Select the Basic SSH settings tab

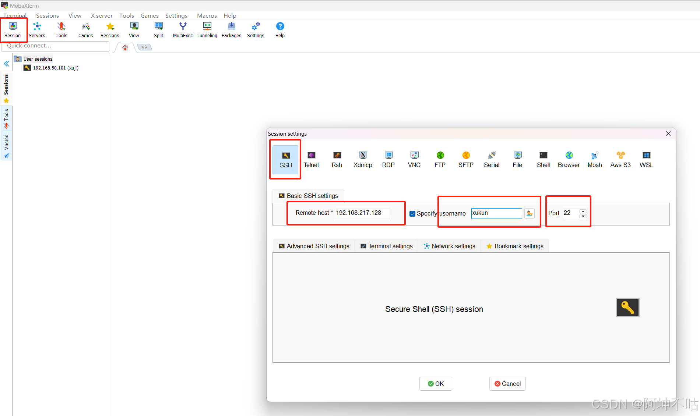[x=309, y=196]
